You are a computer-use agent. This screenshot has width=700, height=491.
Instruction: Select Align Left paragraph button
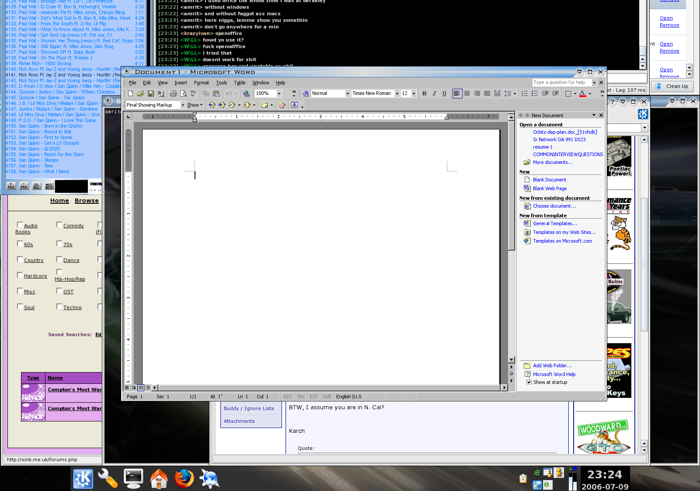457,94
